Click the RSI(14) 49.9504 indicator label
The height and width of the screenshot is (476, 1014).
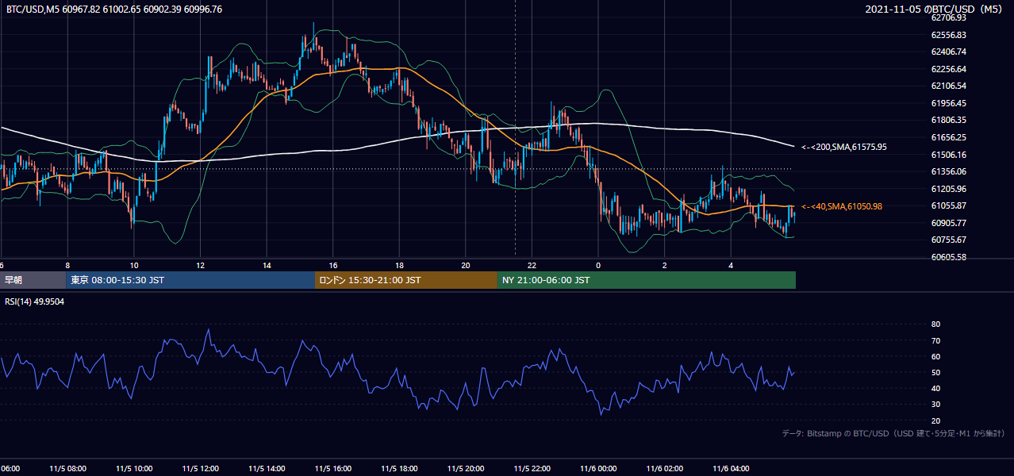pyautogui.click(x=35, y=301)
